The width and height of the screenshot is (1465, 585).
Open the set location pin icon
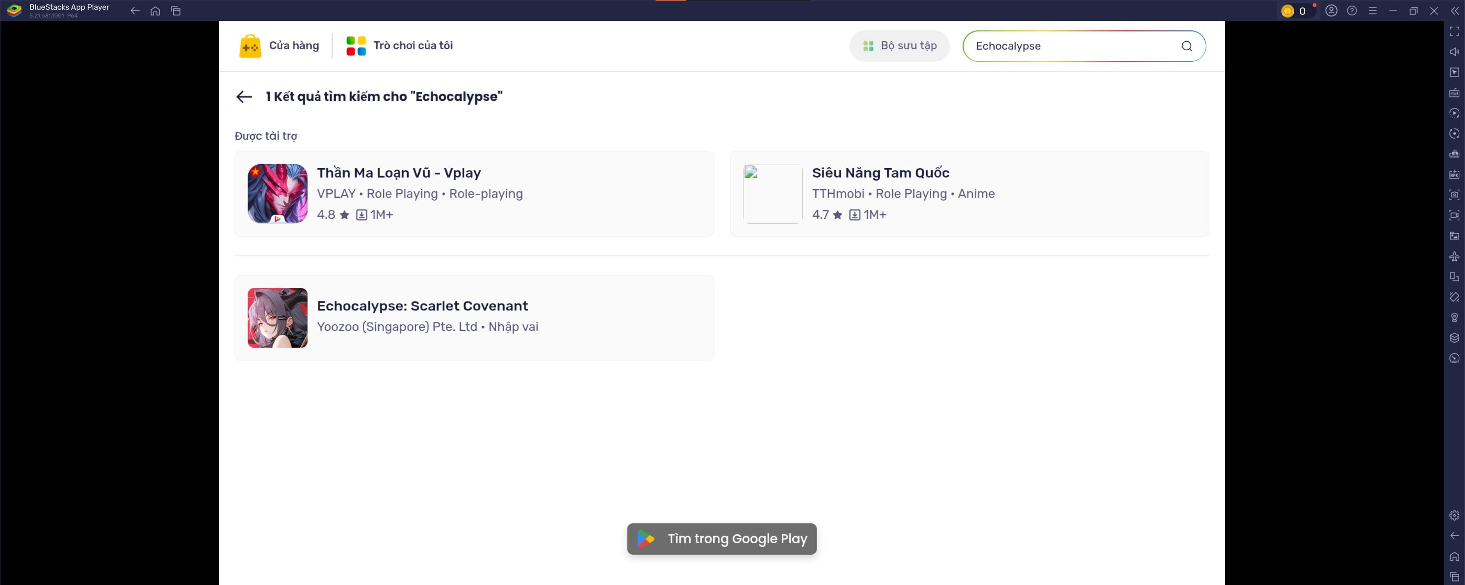pyautogui.click(x=1454, y=318)
